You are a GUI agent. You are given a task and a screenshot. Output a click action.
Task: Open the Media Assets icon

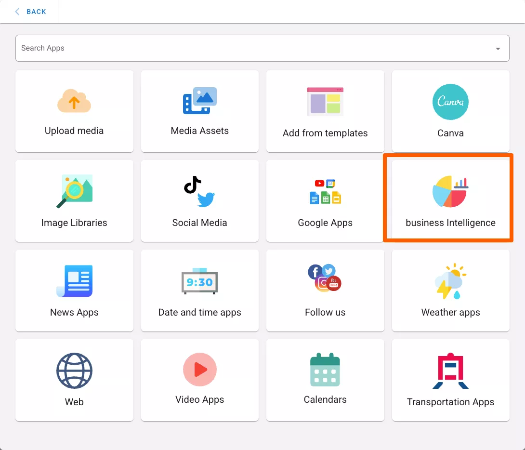(199, 101)
